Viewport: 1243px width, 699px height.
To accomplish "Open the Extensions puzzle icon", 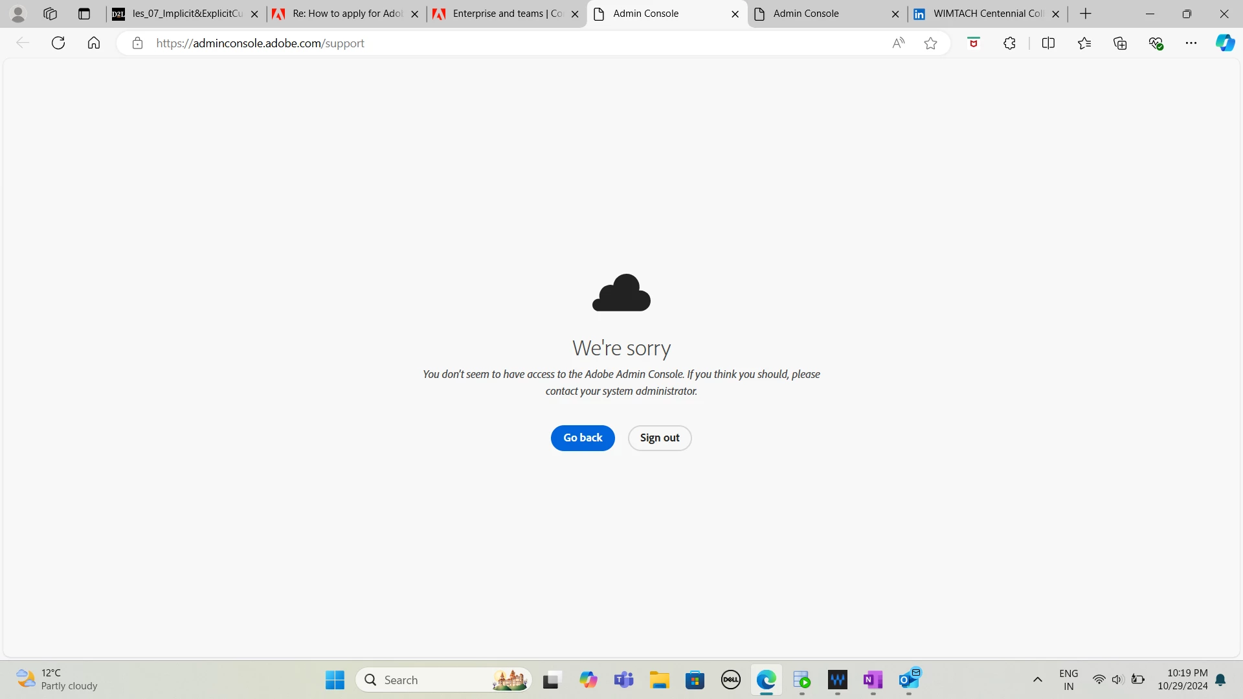I will pyautogui.click(x=1009, y=43).
